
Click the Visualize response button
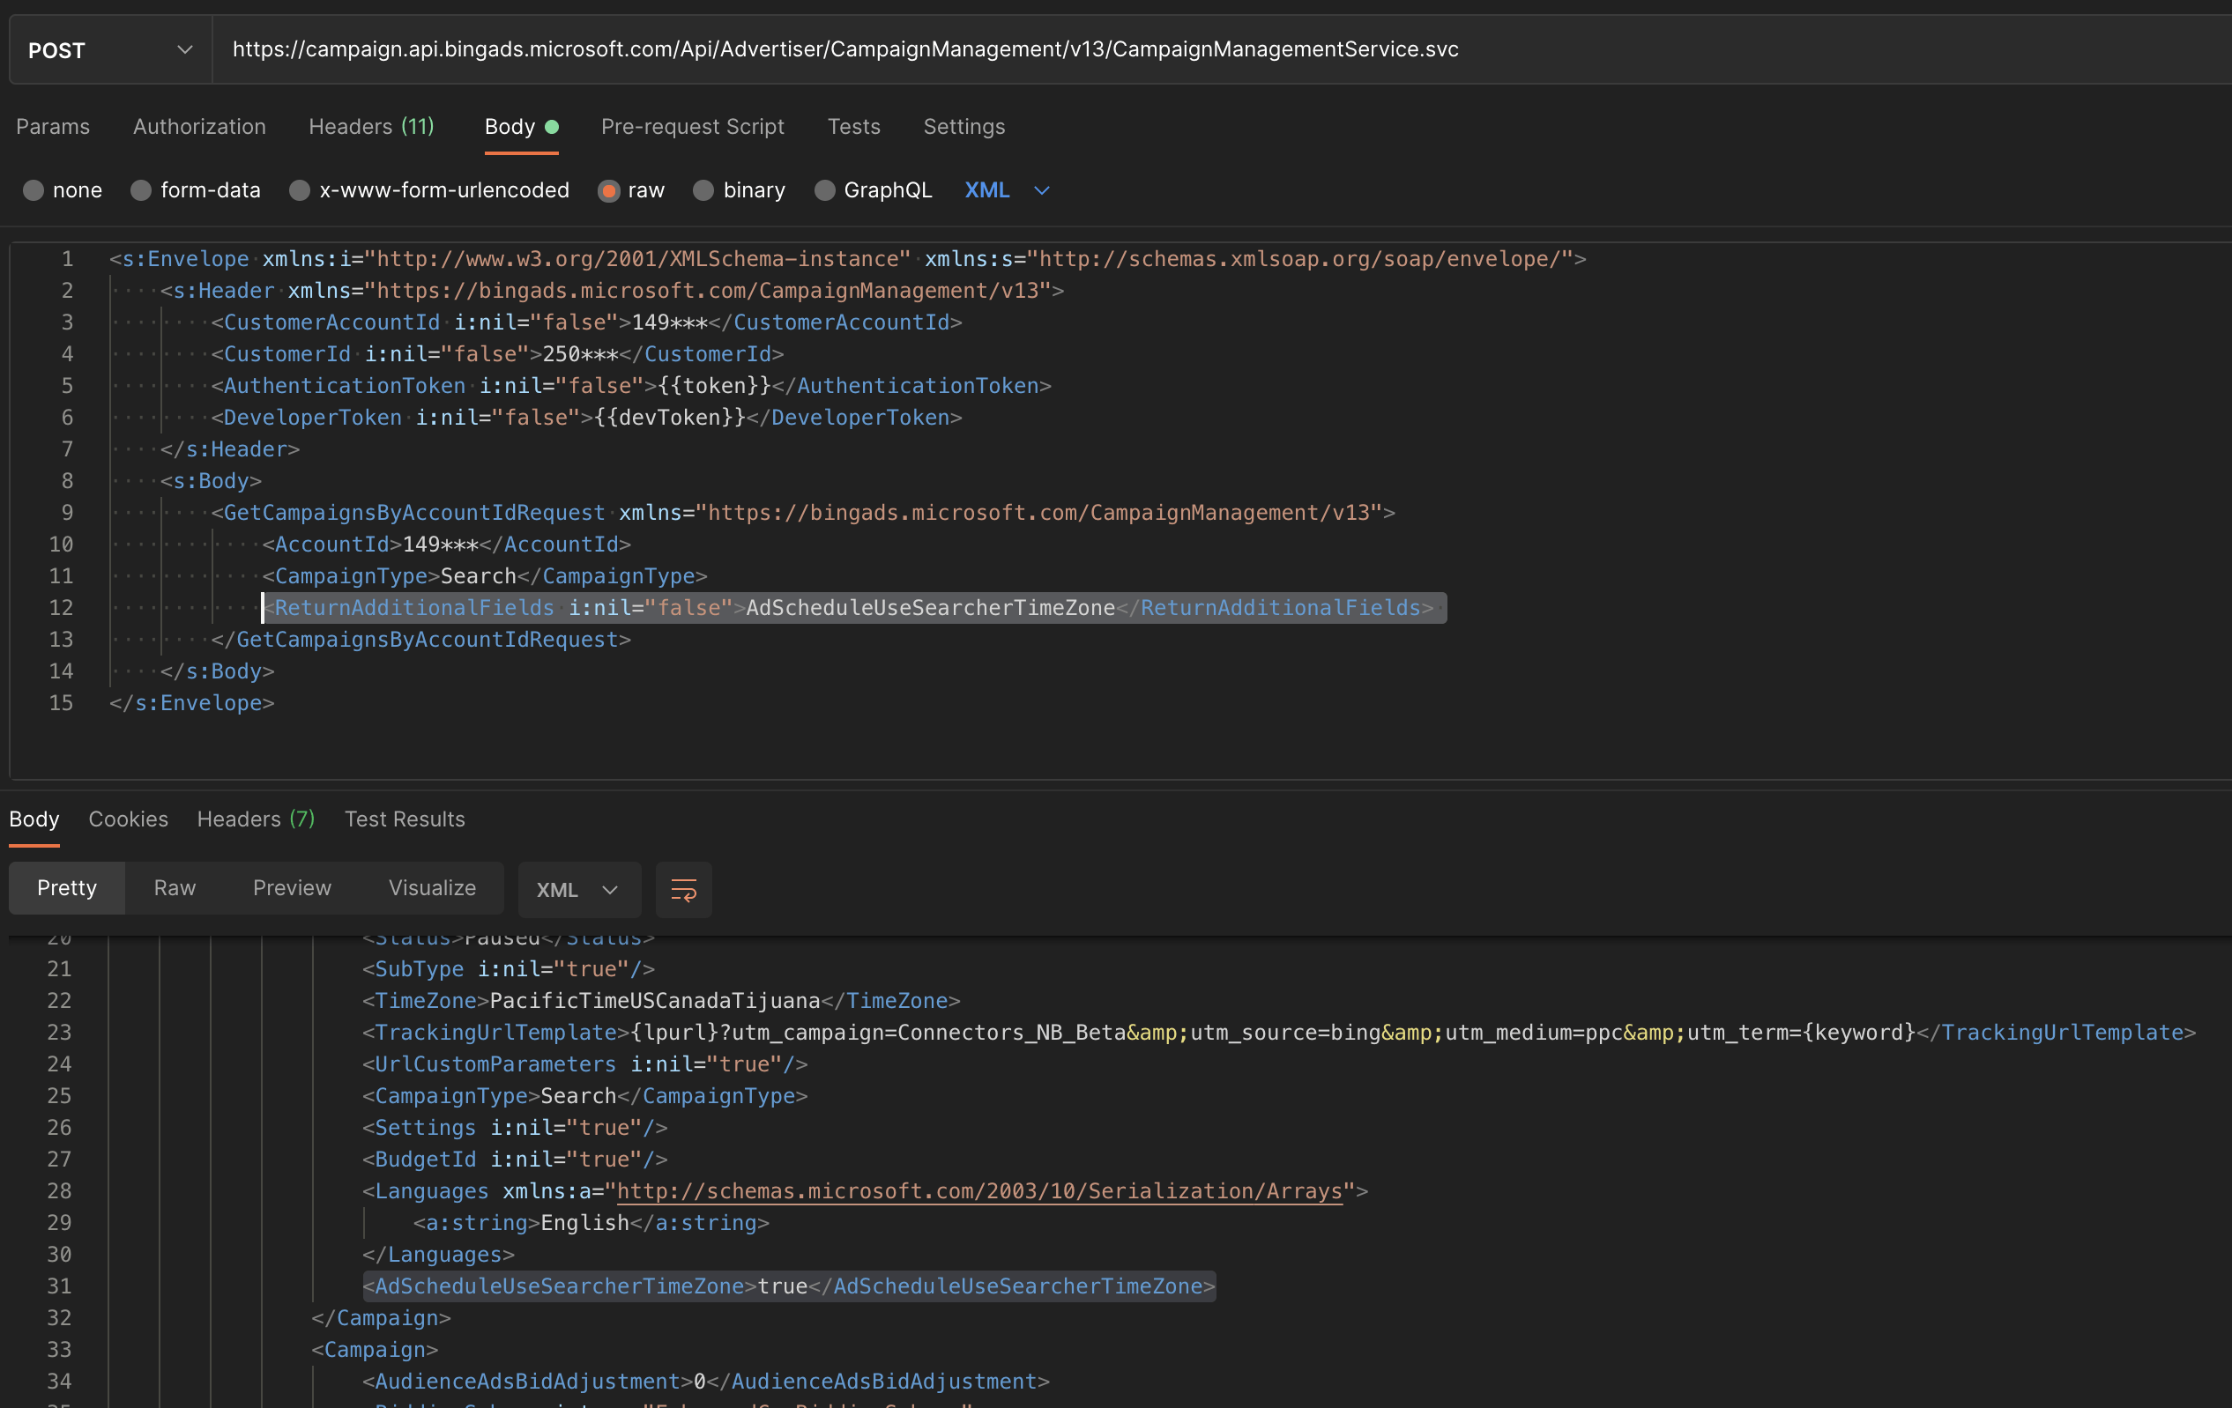coord(432,887)
